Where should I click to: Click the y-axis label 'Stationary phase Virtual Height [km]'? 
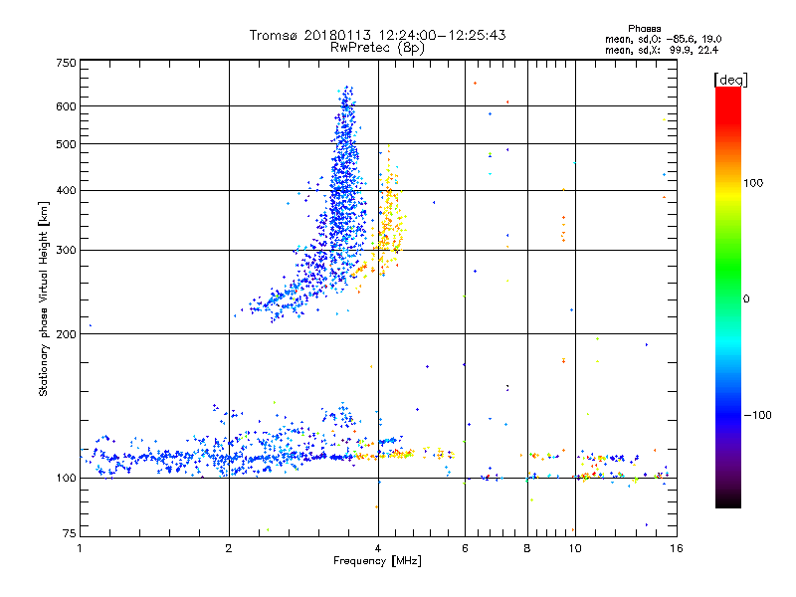tap(44, 298)
